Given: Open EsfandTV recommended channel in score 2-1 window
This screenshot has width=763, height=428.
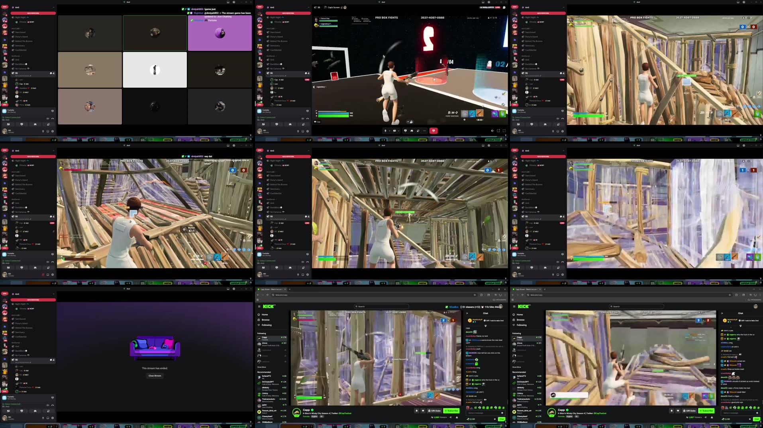Looking at the screenshot, I should pyautogui.click(x=272, y=377).
